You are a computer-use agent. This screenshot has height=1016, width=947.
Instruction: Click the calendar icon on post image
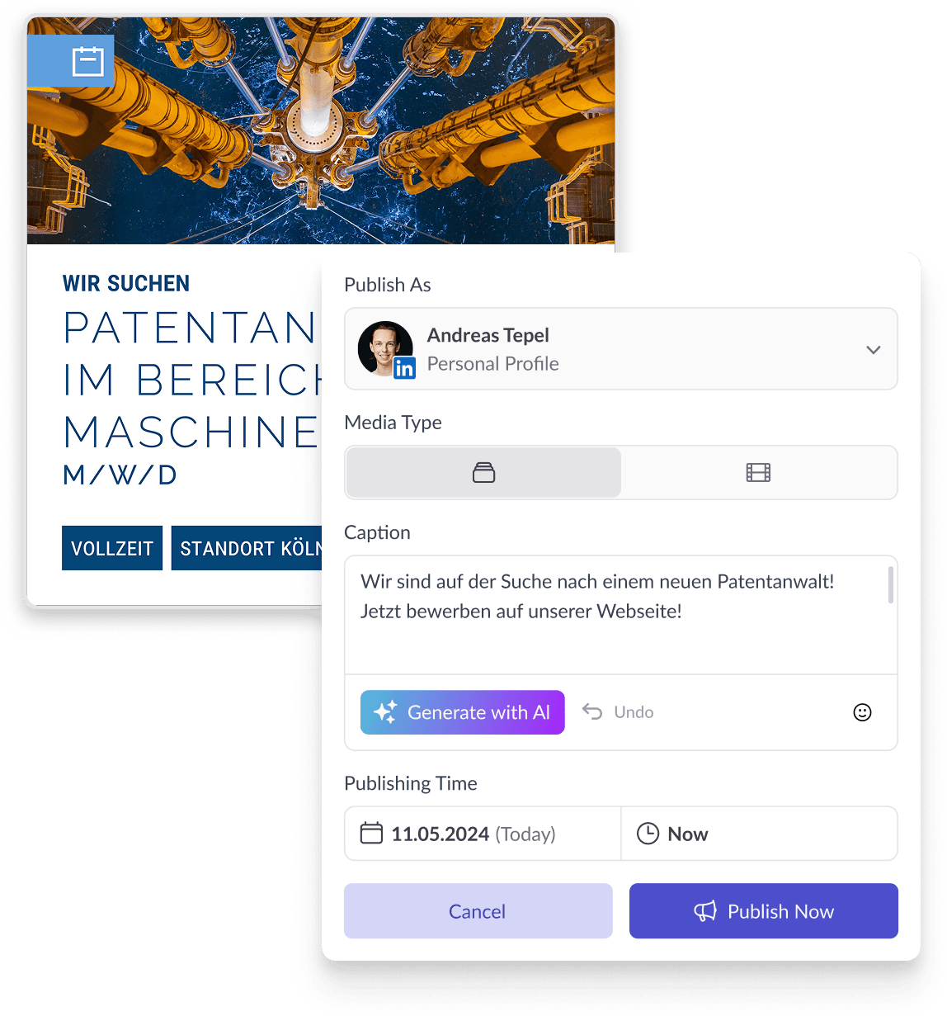pos(87,62)
